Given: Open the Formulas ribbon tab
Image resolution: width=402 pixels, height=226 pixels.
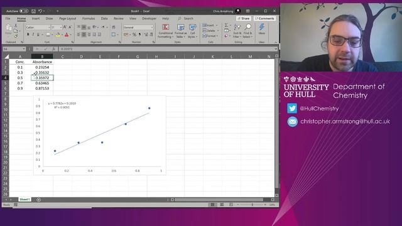Looking at the screenshot, I should coord(89,18).
